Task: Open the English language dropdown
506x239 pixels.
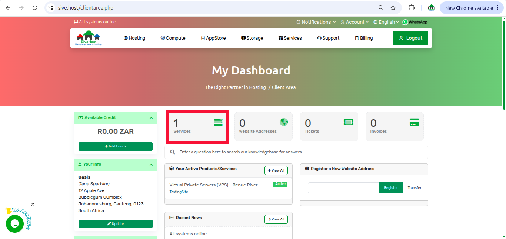Action: point(386,22)
